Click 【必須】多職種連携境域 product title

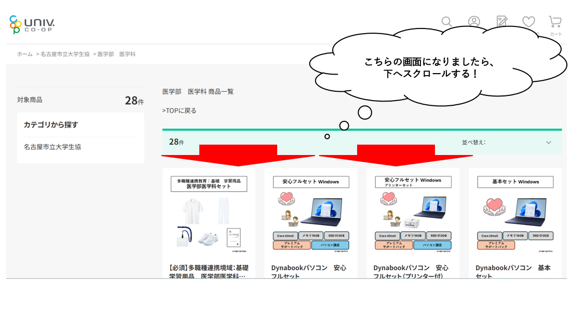coord(209,272)
